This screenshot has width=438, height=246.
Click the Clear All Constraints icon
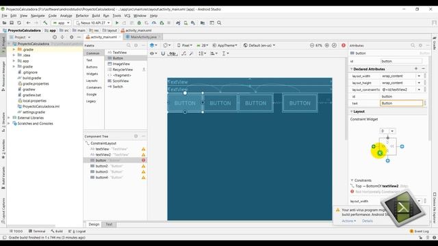[184, 53]
